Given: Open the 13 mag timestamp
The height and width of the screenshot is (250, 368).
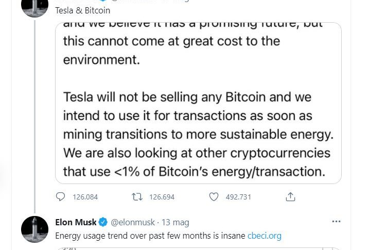Looking at the screenshot, I should click(x=176, y=222).
